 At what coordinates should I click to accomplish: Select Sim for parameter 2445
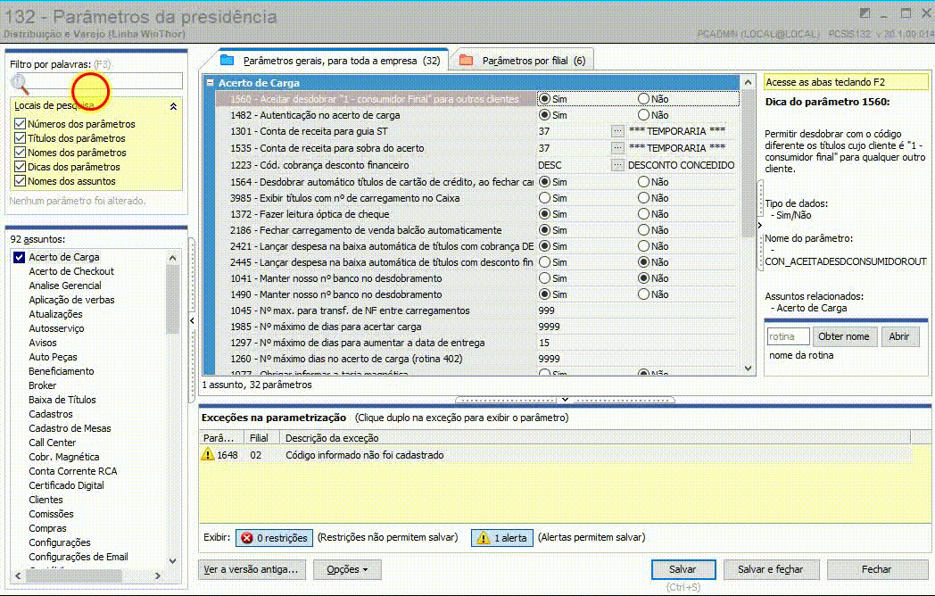[544, 262]
